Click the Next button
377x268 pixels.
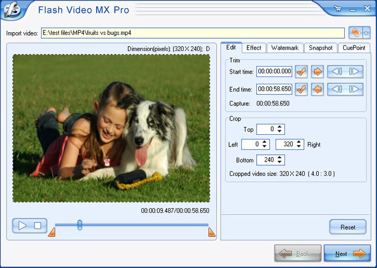click(x=347, y=254)
